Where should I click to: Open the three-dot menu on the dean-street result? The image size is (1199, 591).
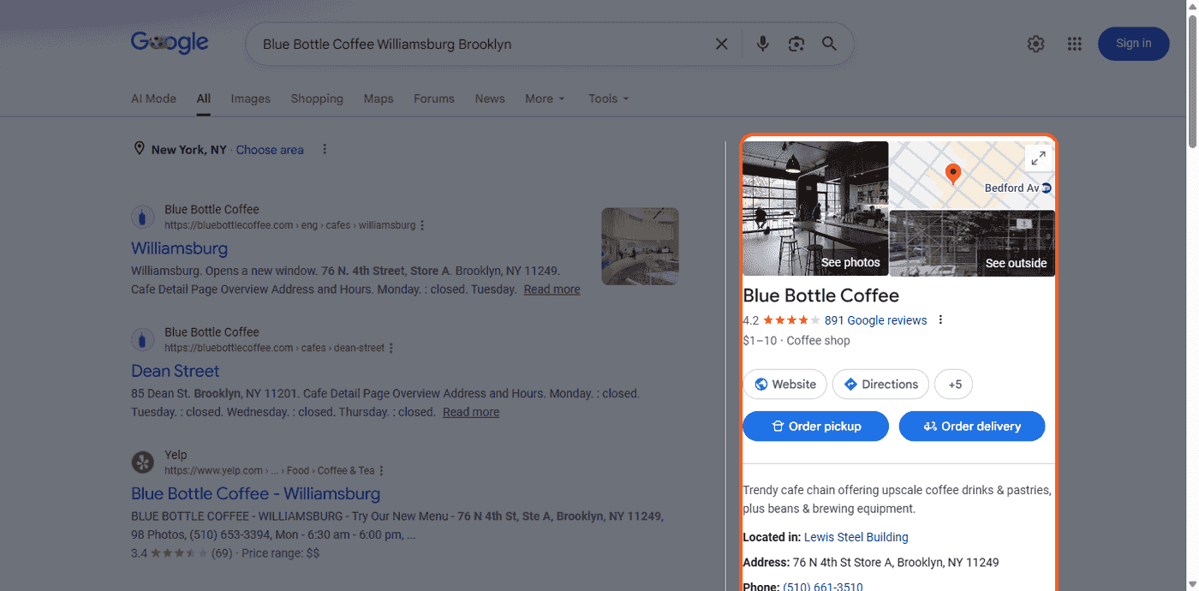coord(391,348)
